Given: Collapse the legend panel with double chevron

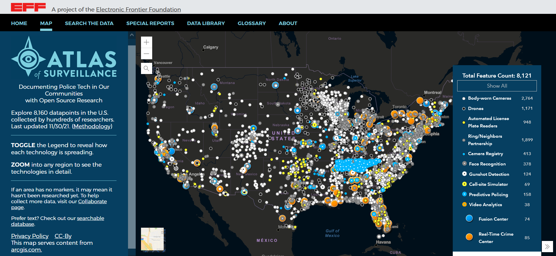Looking at the screenshot, I should click(547, 247).
